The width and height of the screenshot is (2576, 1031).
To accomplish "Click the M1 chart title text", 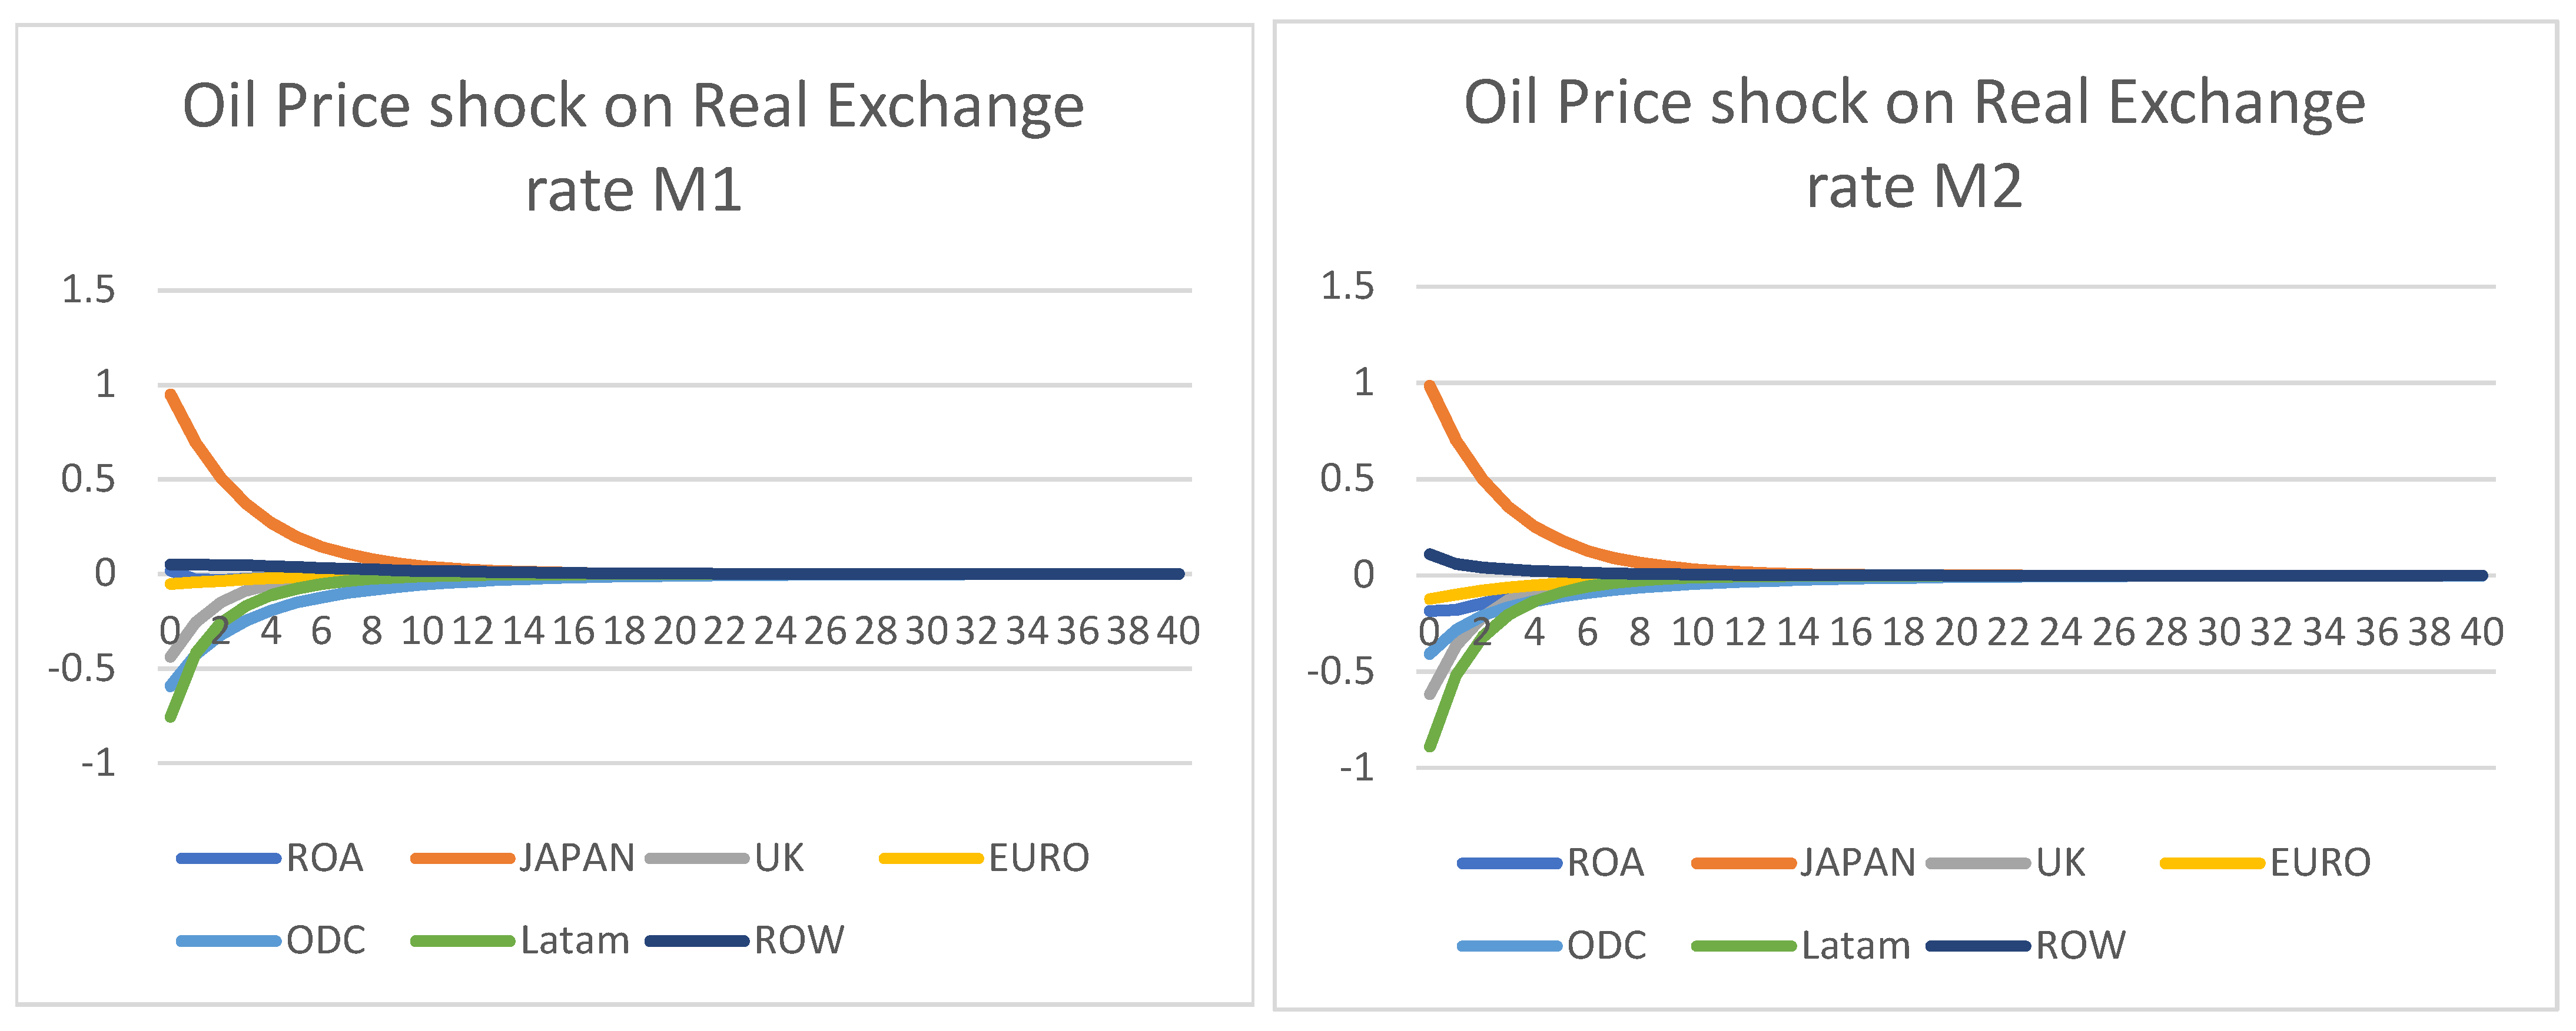I will click(x=633, y=147).
